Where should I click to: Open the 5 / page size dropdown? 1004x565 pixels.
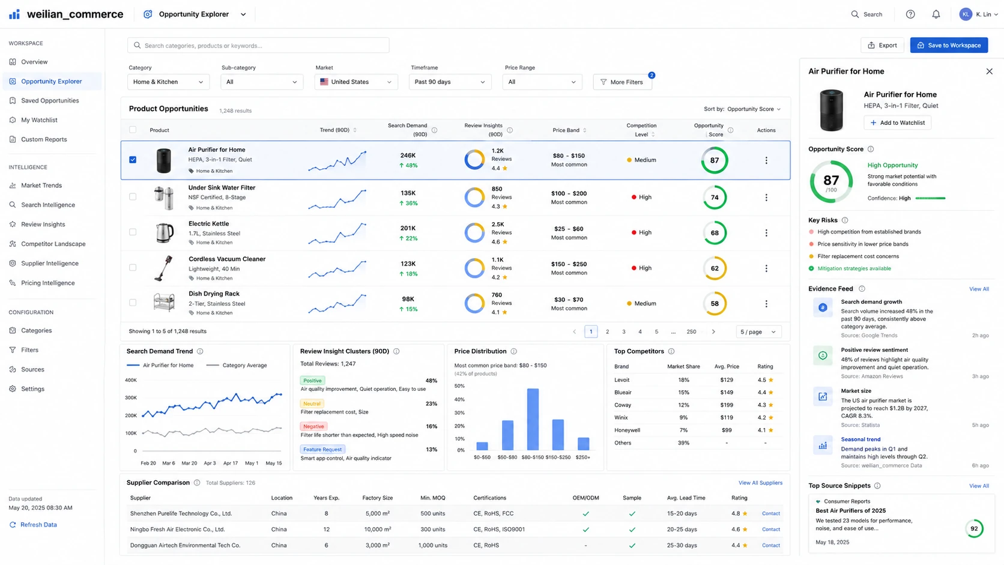758,331
